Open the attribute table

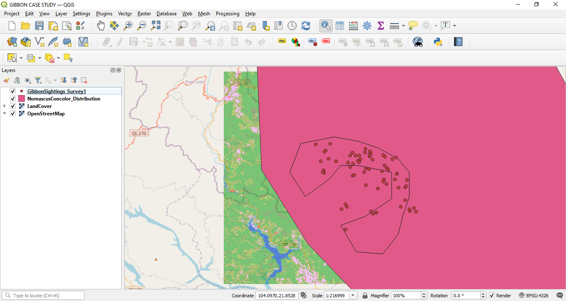[340, 26]
